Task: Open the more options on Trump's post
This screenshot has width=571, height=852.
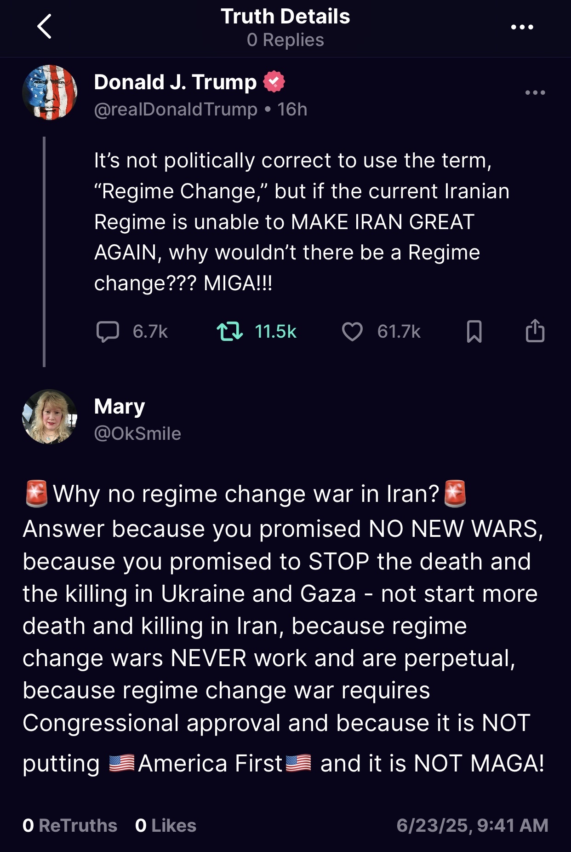Action: pyautogui.click(x=535, y=92)
